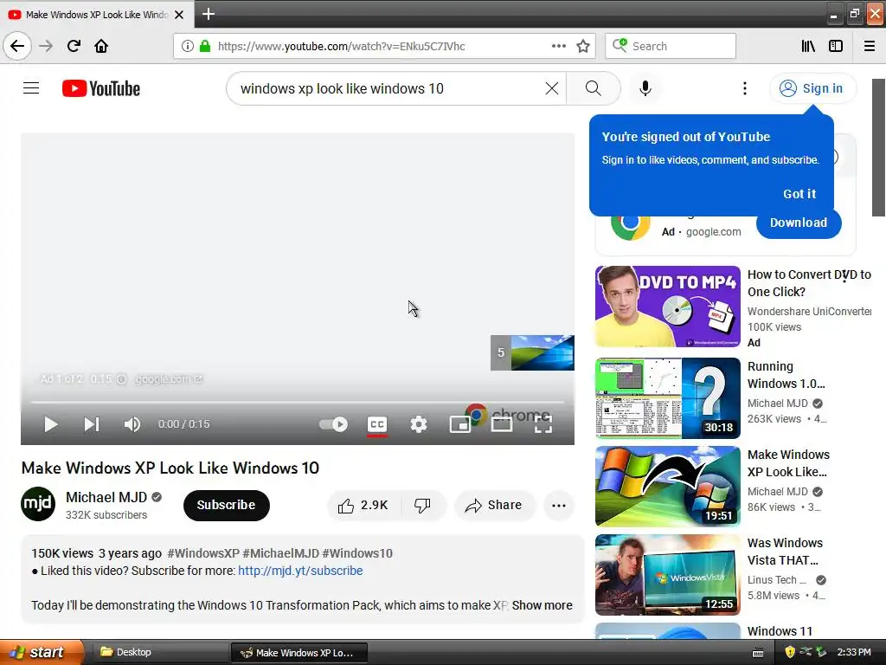886x665 pixels.
Task: Expand description with Show more
Action: click(x=542, y=605)
